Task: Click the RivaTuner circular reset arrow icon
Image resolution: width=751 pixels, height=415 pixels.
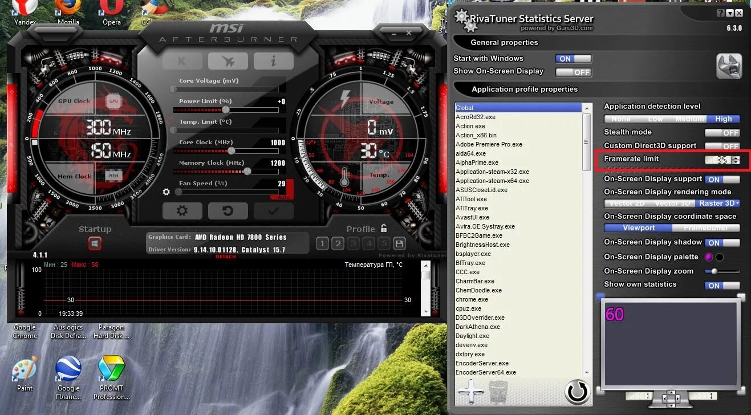Action: (577, 392)
